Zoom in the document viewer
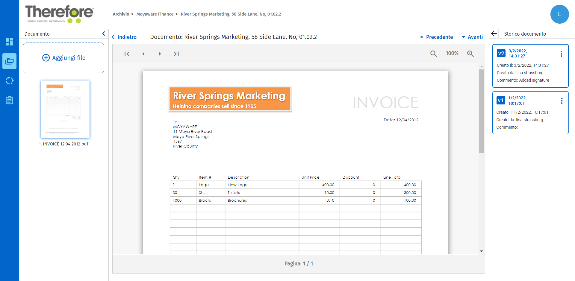The width and height of the screenshot is (575, 281). [x=470, y=54]
